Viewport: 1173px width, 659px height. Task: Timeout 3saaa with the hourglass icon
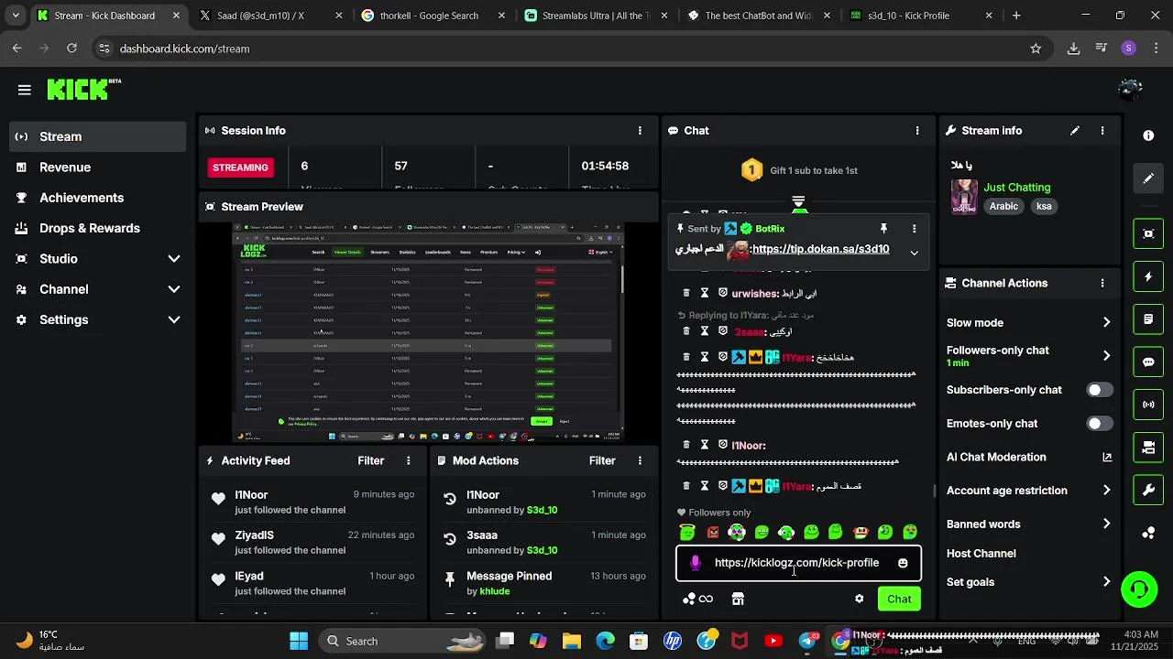pos(705,331)
